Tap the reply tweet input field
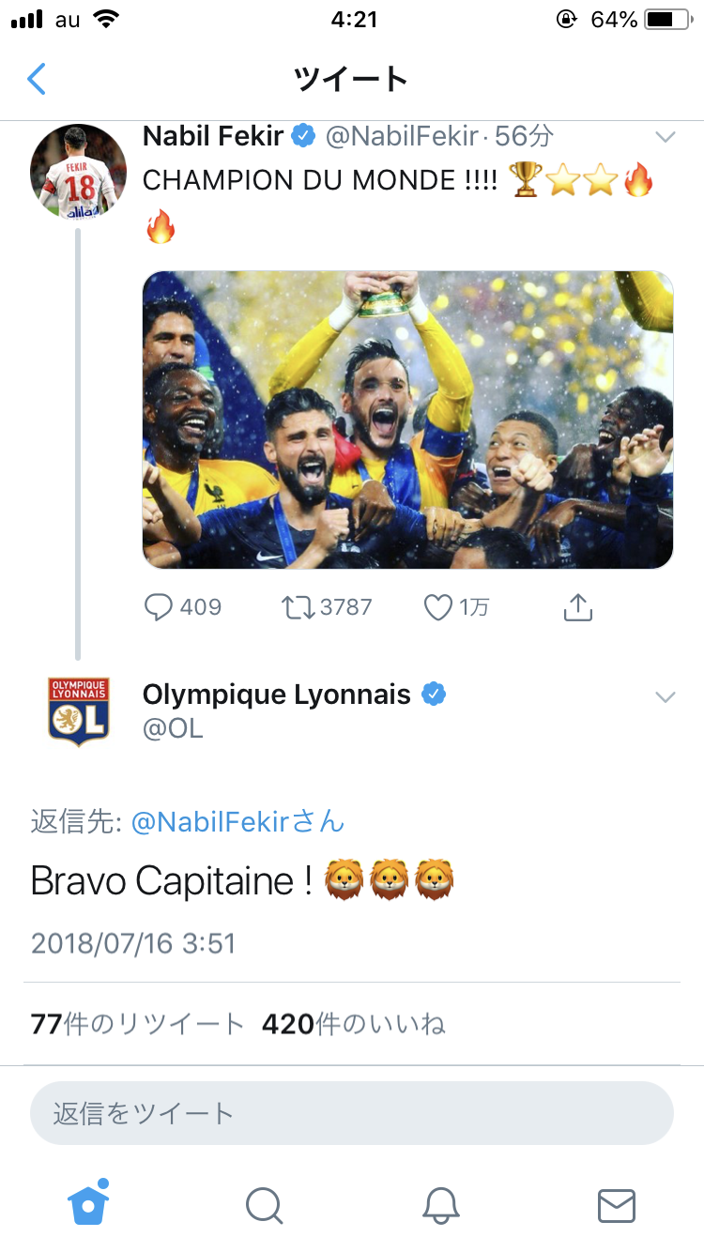704x1252 pixels. click(x=351, y=1113)
